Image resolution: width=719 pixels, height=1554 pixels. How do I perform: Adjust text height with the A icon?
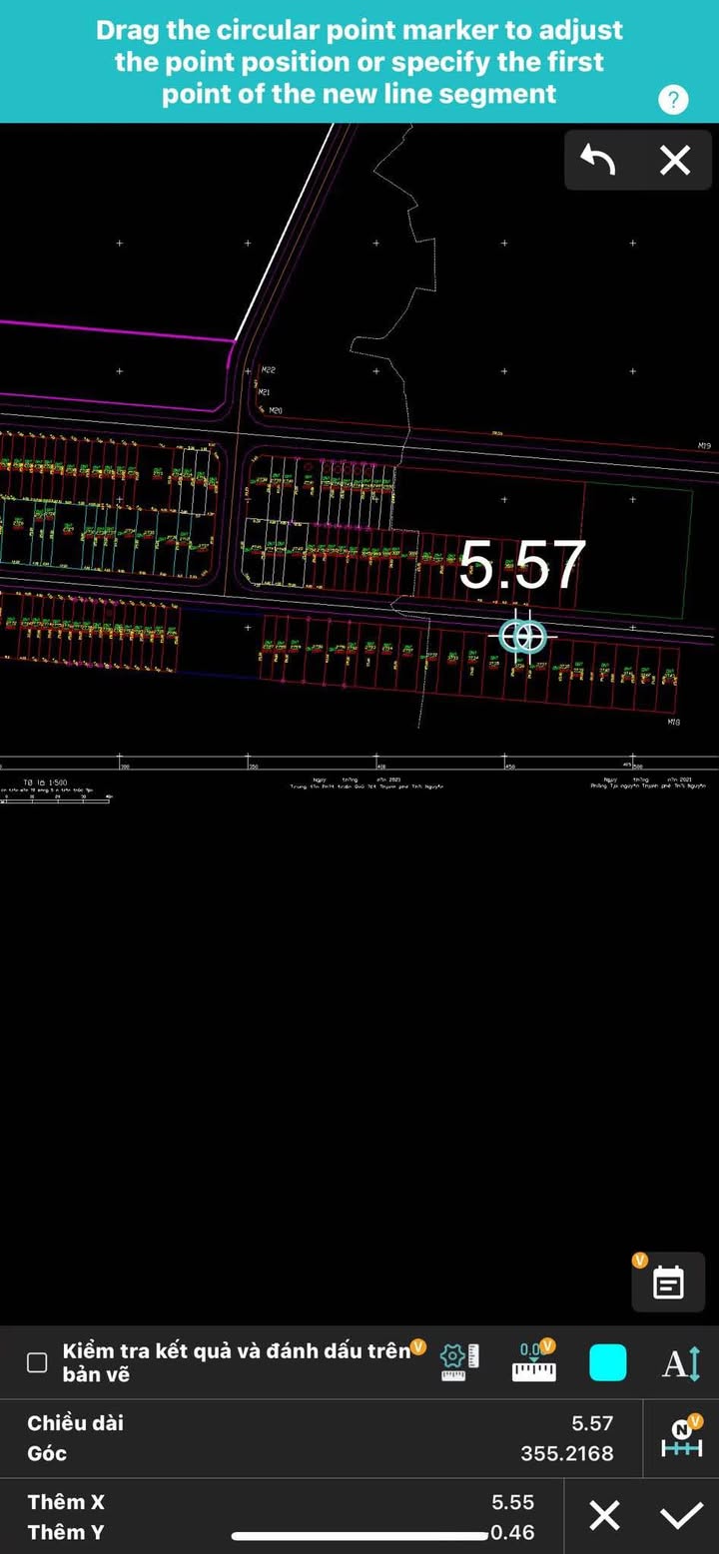681,1362
